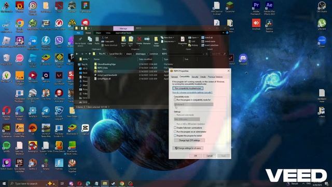Open Share tab in Explorer ribbon

click(x=98, y=33)
